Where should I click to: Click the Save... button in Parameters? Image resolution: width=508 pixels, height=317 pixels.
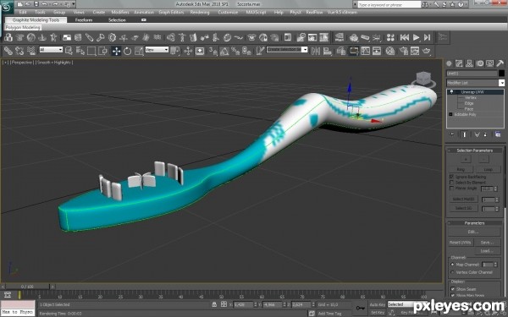coord(488,243)
